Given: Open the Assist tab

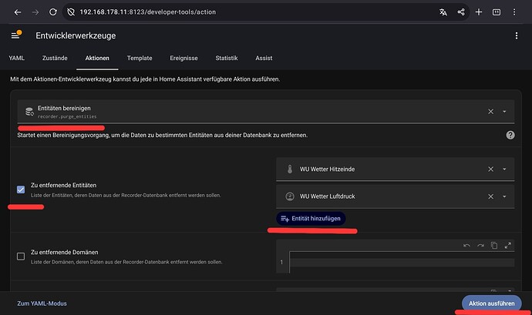Looking at the screenshot, I should click(264, 58).
